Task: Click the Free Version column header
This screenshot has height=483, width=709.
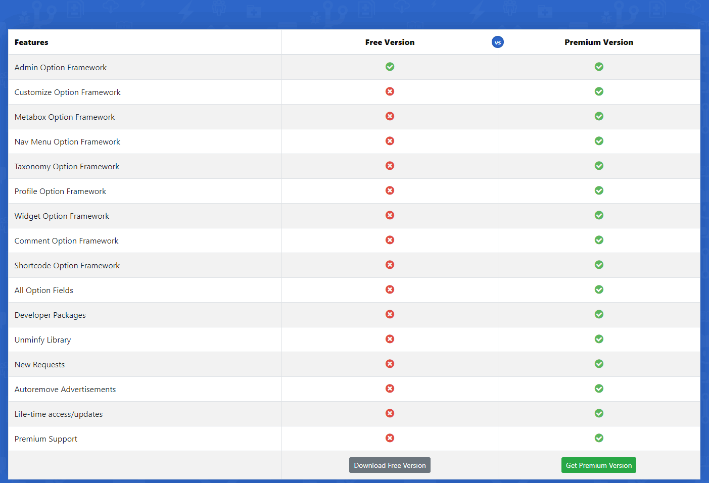Action: (x=390, y=42)
